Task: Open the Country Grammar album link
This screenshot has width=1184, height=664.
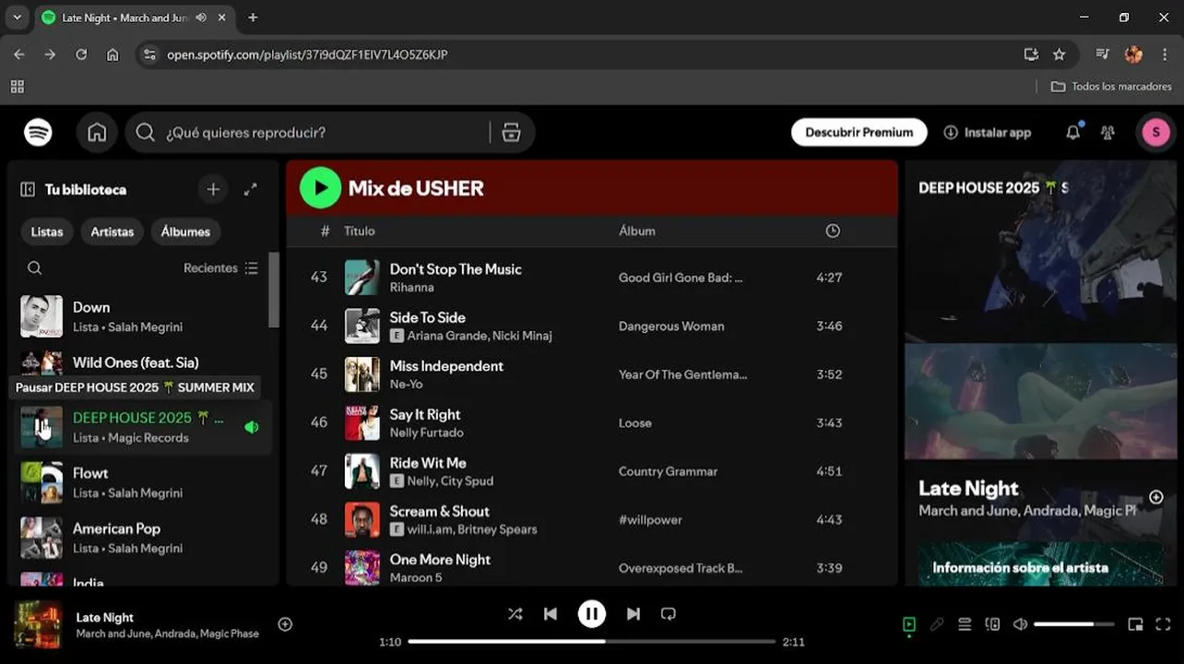Action: (x=668, y=471)
